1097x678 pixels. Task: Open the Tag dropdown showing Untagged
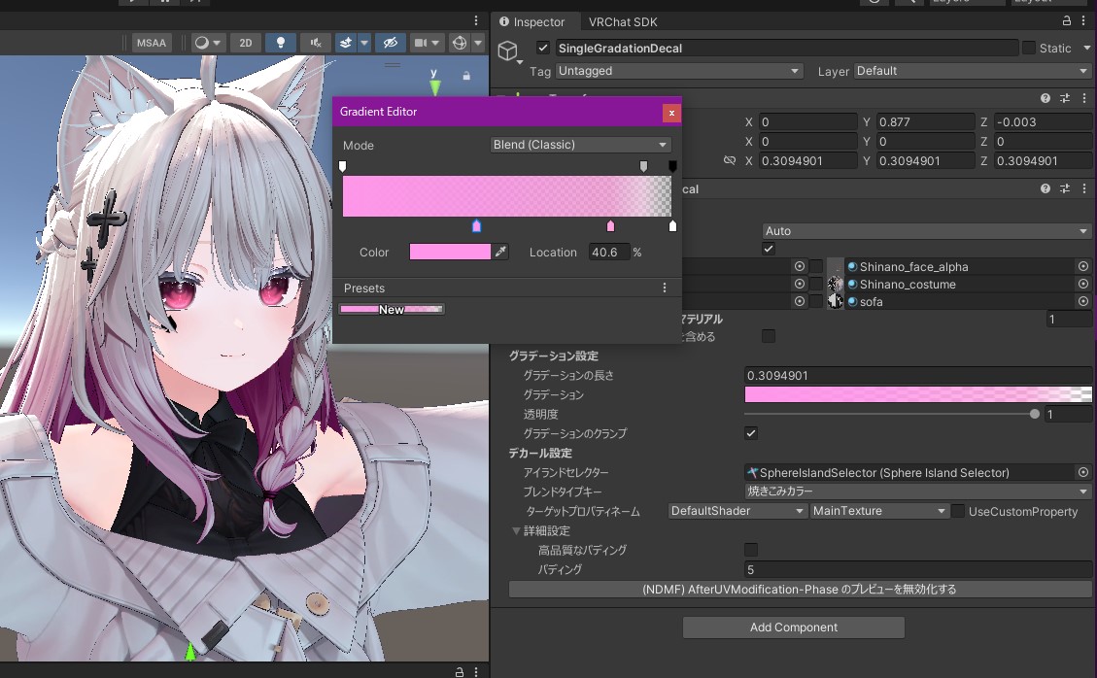(x=678, y=70)
